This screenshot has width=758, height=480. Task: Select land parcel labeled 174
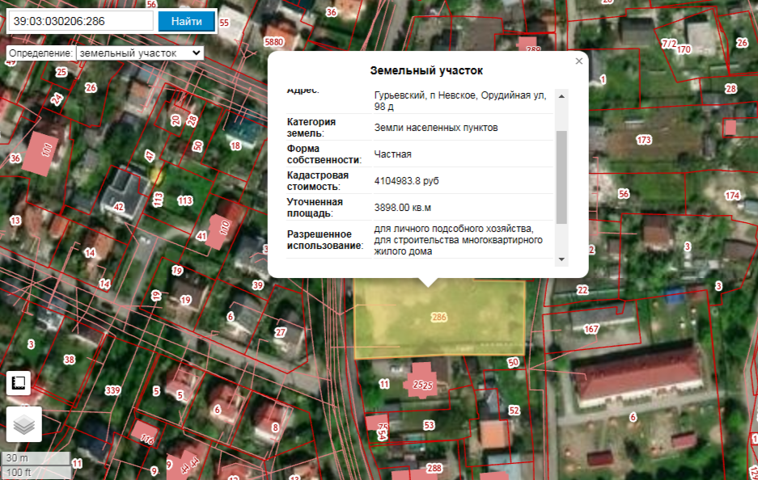pos(732,196)
